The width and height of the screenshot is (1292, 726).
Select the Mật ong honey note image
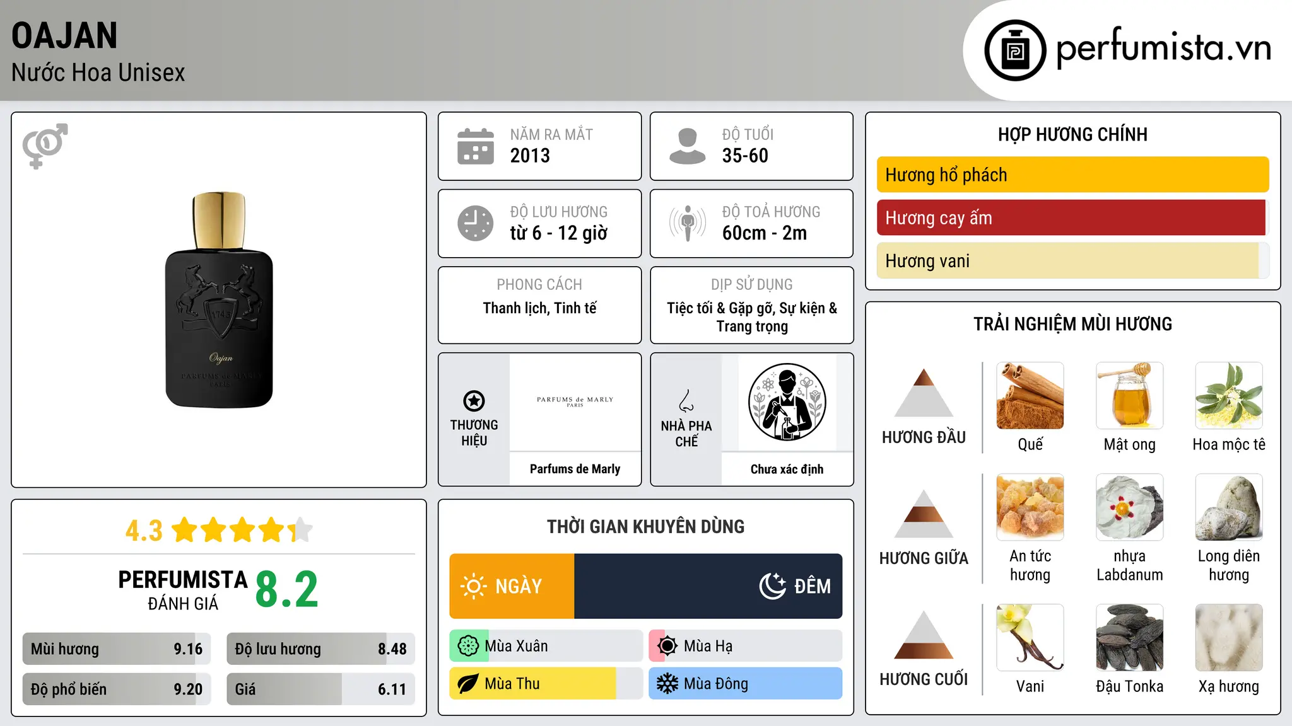coord(1129,396)
